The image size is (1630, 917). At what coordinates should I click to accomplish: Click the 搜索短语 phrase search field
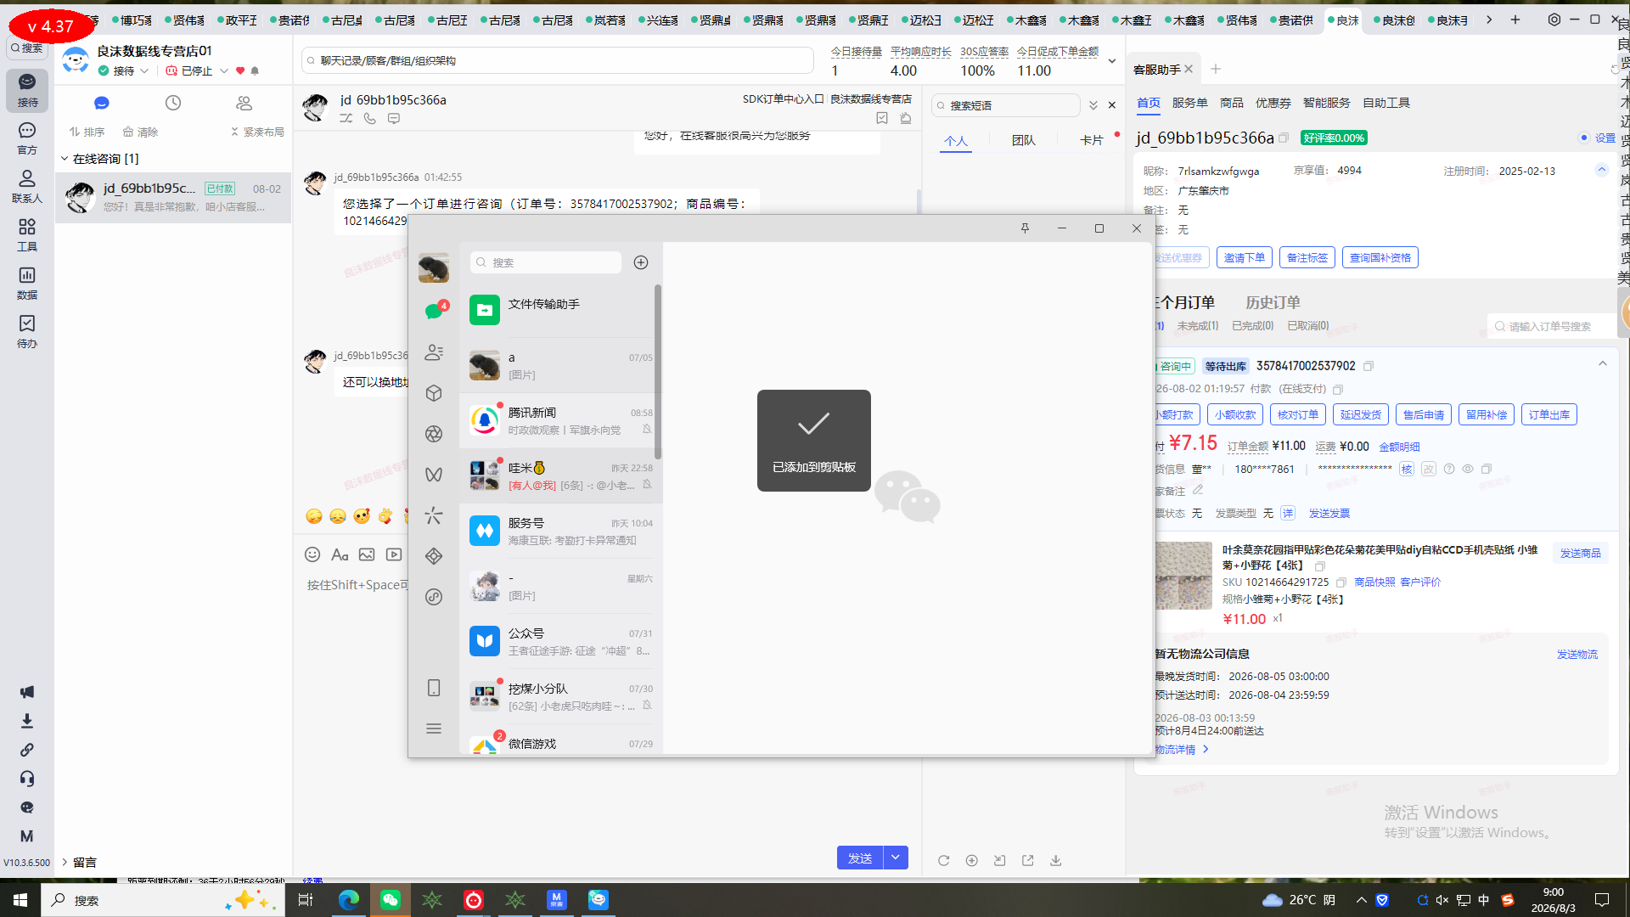1006,105
